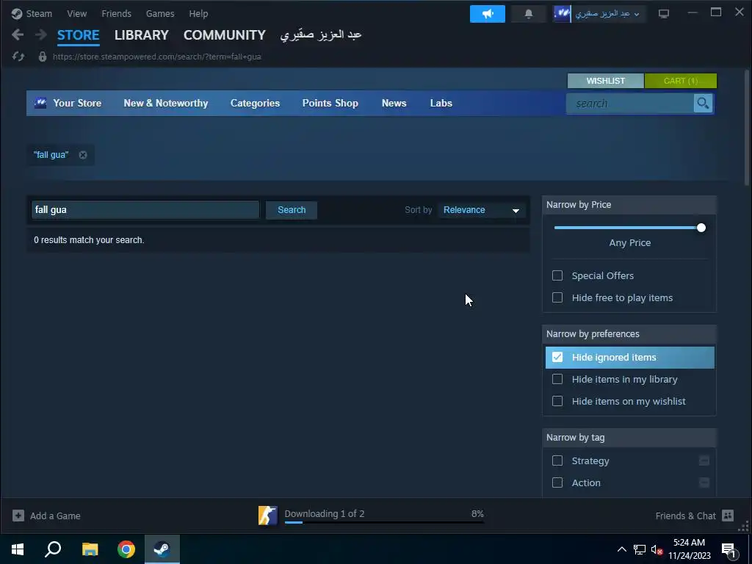The width and height of the screenshot is (752, 564).
Task: Open the announcements megaphone button
Action: (x=488, y=14)
